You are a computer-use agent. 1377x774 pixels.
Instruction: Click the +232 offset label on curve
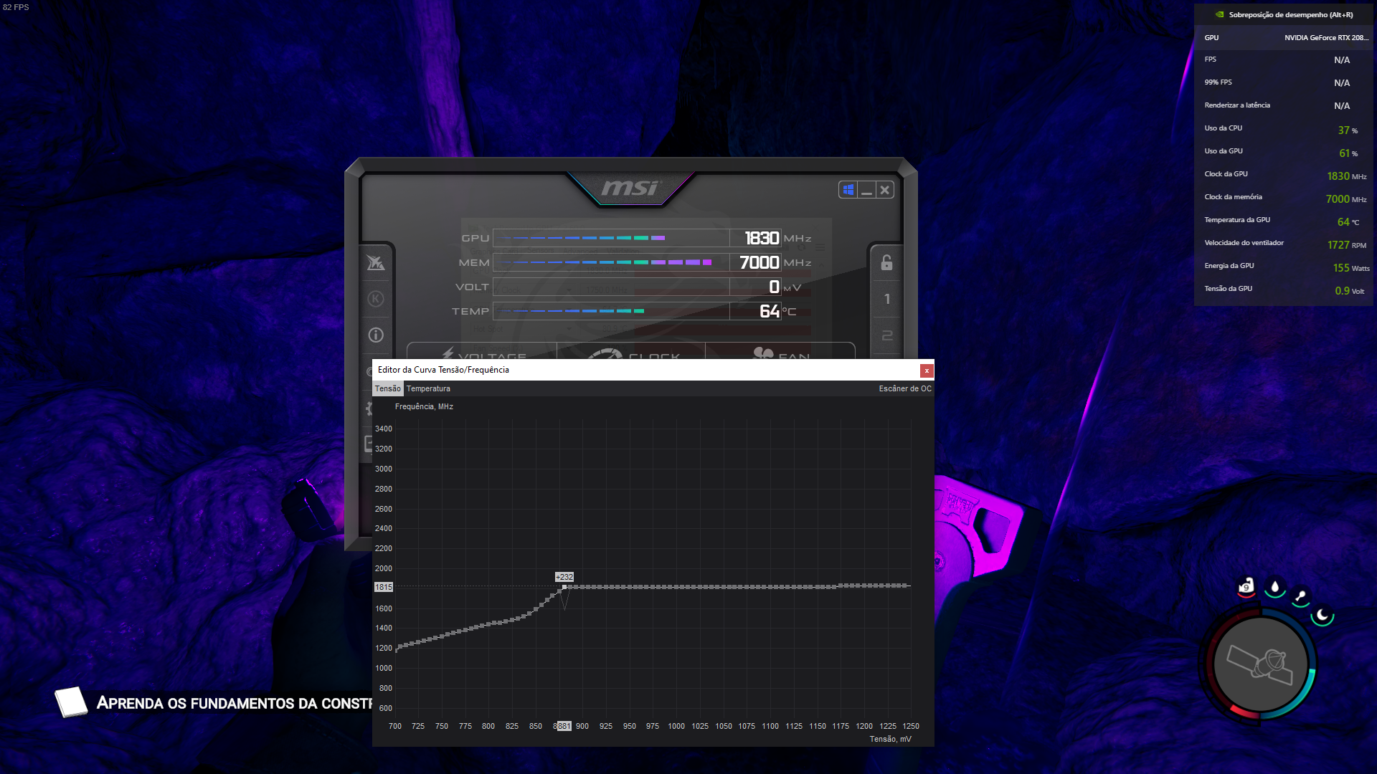[564, 577]
